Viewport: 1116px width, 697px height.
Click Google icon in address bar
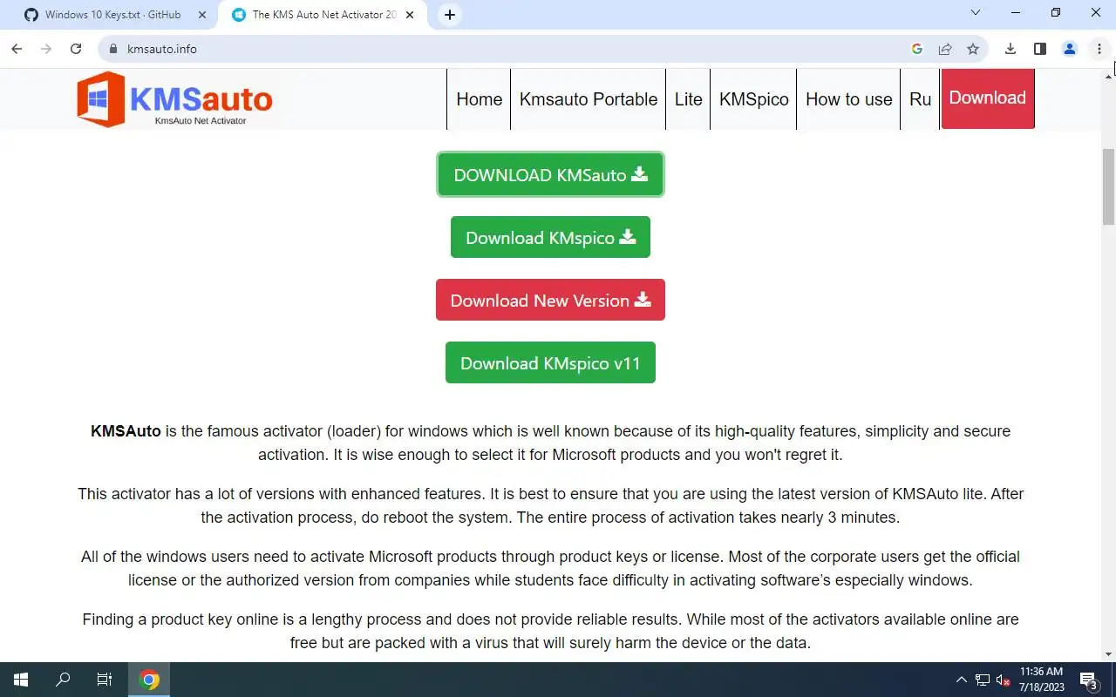917,49
